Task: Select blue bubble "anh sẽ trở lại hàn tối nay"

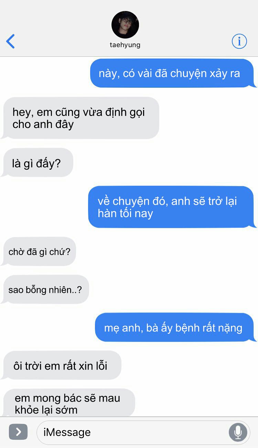Action: [x=172, y=207]
